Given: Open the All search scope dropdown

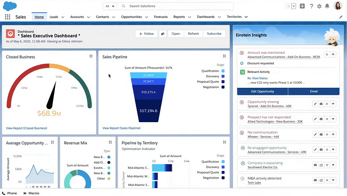Looking at the screenshot, I should point(110,6).
